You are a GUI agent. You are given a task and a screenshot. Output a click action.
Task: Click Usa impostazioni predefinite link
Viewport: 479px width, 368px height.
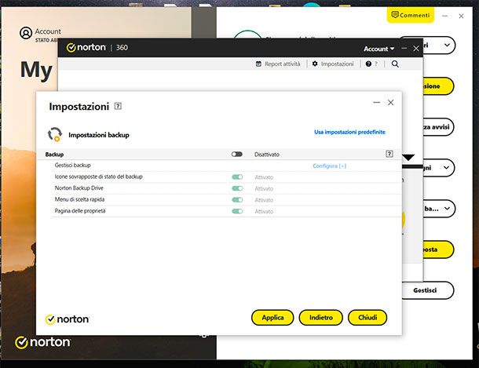pos(349,132)
